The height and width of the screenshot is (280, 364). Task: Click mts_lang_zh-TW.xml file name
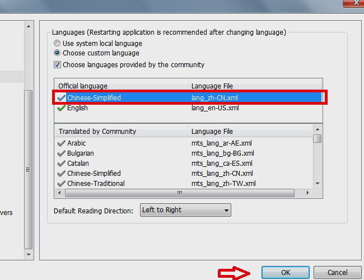pos(223,184)
